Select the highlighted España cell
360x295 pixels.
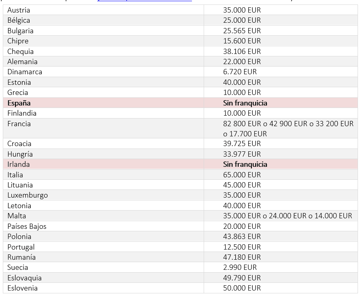coord(19,103)
